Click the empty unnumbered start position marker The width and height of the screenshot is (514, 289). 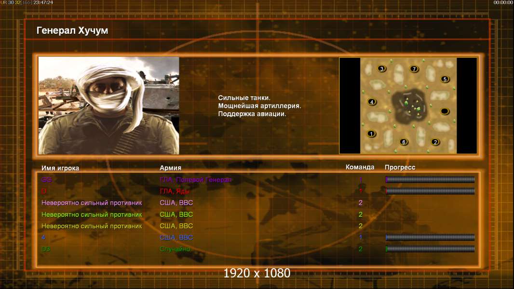[445, 112]
